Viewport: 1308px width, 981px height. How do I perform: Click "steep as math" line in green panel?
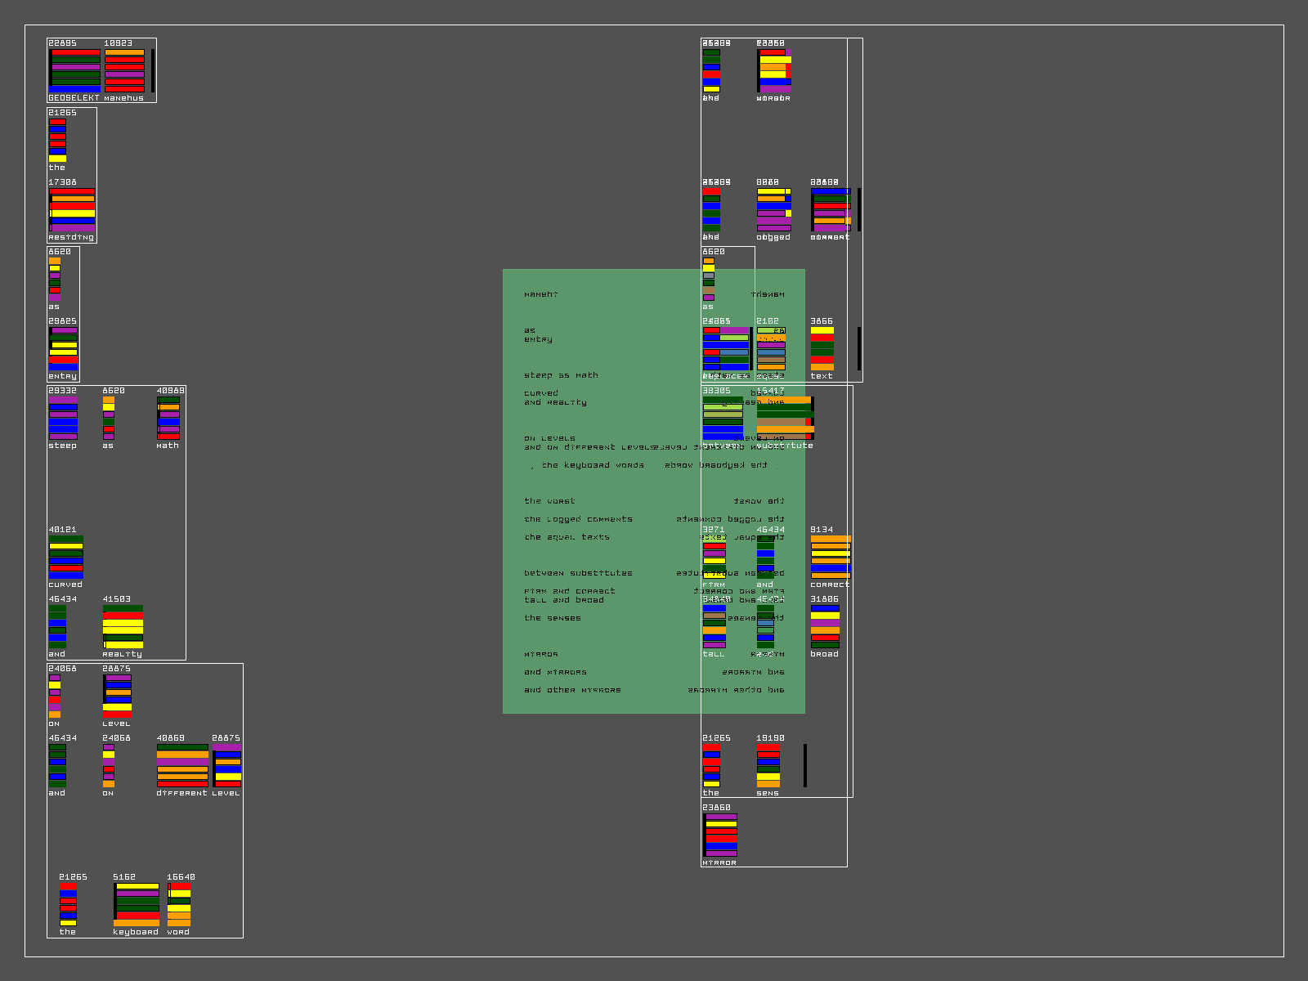point(561,375)
